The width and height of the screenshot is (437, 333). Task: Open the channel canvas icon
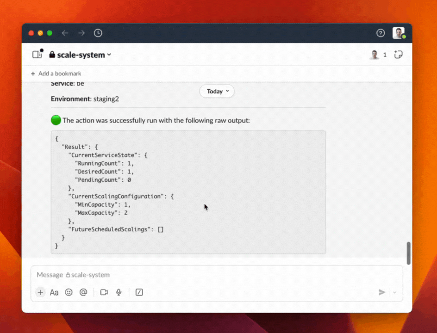coord(37,54)
